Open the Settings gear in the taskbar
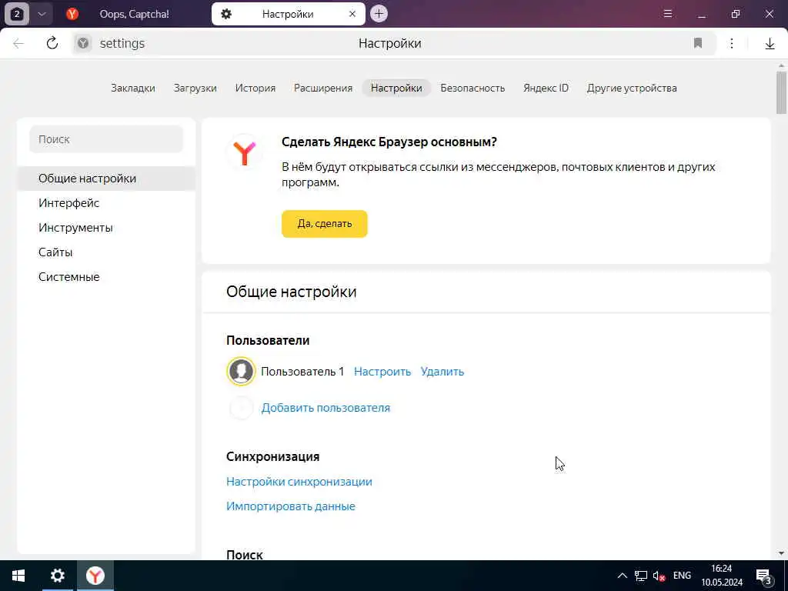The height and width of the screenshot is (591, 788). (57, 576)
